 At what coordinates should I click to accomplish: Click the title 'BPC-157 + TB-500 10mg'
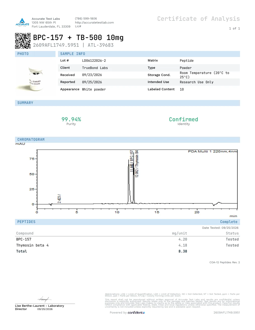click(x=78, y=37)
